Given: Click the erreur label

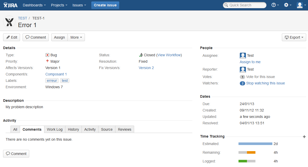Looking at the screenshot, I should [52, 81].
